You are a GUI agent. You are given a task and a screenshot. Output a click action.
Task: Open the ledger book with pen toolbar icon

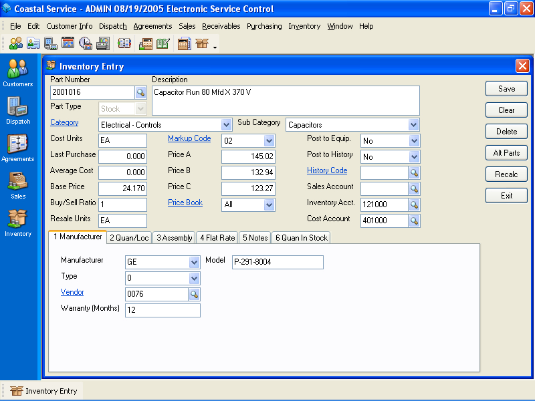[163, 43]
